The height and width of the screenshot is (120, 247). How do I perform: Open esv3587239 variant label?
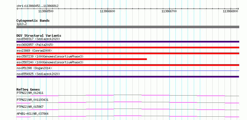pos(50,56)
